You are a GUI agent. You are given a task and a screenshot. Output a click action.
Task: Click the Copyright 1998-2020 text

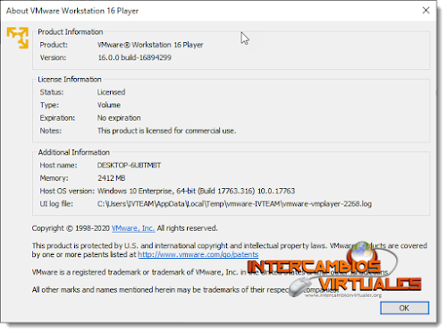coord(71,228)
